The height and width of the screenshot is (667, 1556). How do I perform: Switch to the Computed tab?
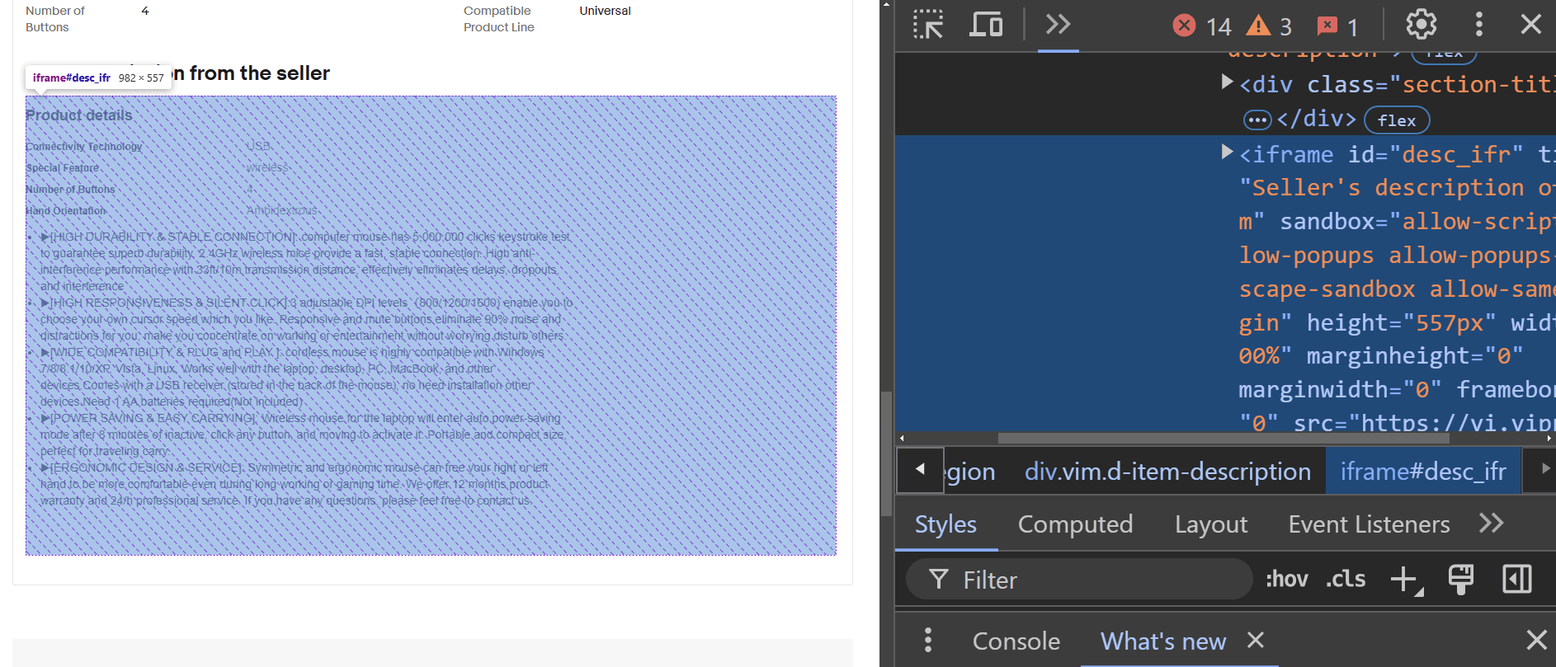tap(1075, 524)
